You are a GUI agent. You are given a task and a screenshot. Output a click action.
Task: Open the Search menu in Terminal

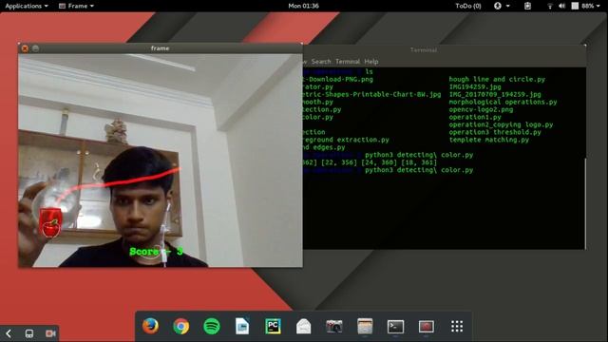[321, 61]
